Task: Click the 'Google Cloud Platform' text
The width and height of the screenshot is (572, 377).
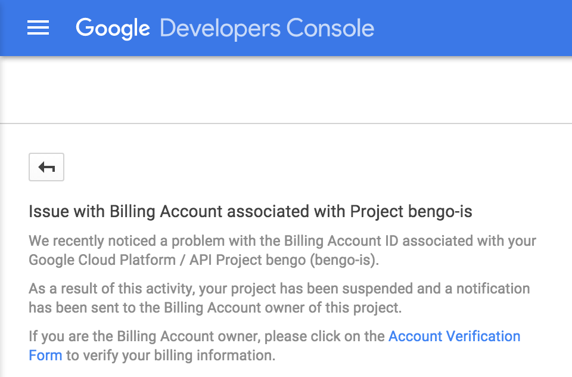Action: point(102,260)
